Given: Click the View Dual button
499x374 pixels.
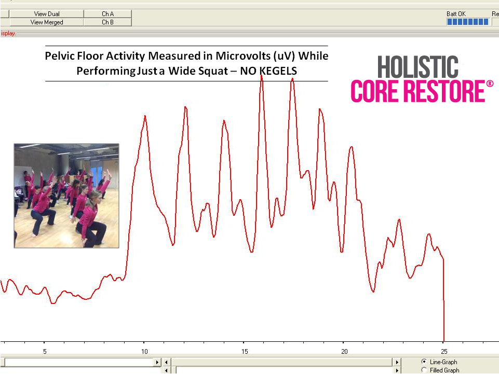Looking at the screenshot, I should 47,13.
